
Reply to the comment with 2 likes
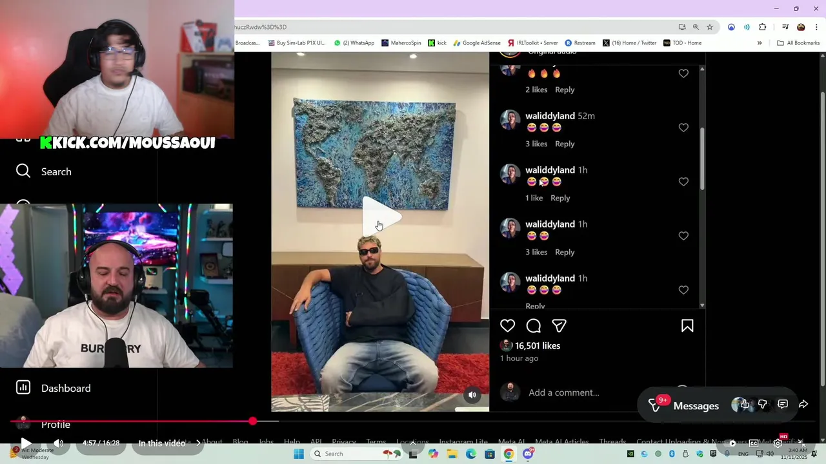tap(565, 90)
